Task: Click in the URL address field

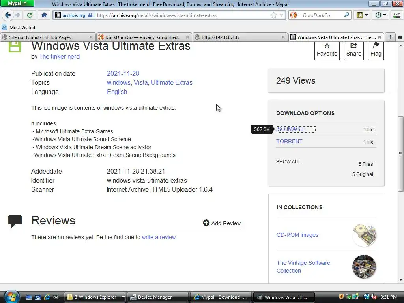Action: 182,15
